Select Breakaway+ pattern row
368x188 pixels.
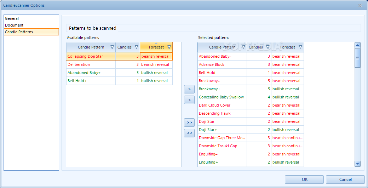pos(251,89)
